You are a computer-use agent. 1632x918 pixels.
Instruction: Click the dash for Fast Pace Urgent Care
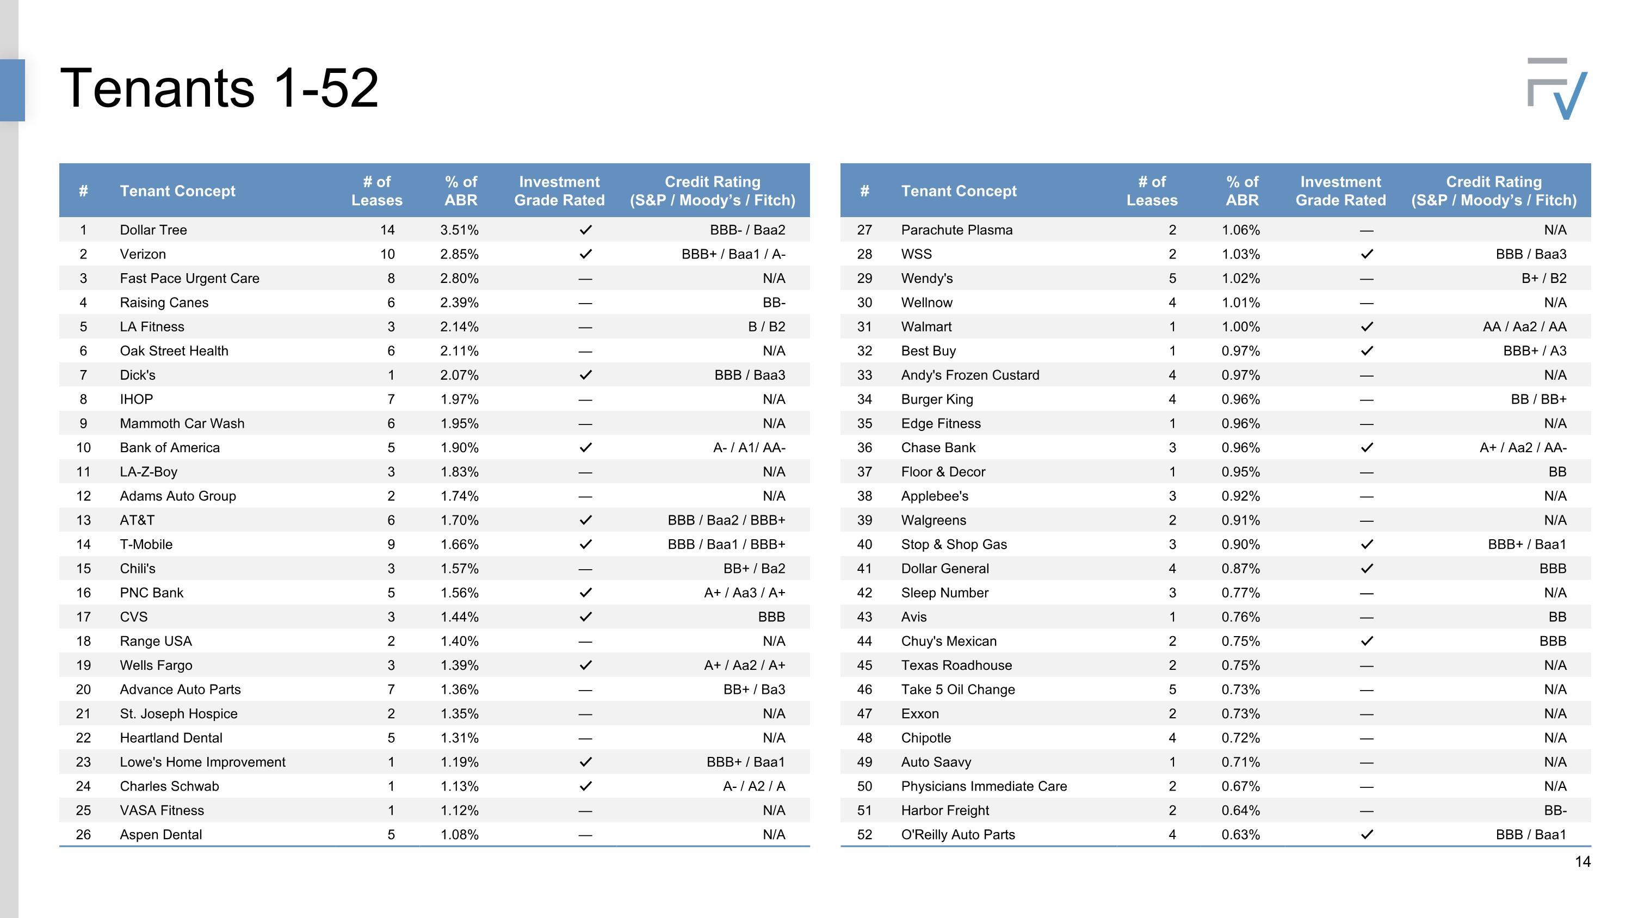[585, 279]
